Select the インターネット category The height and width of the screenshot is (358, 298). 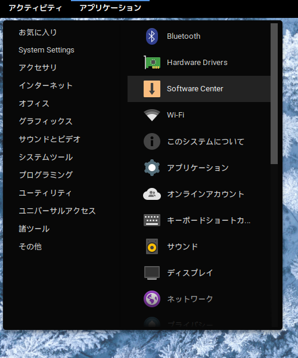tap(46, 85)
